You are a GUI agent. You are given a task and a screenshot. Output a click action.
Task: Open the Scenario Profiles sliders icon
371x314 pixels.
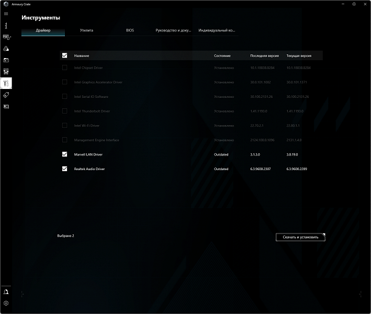tap(6, 72)
